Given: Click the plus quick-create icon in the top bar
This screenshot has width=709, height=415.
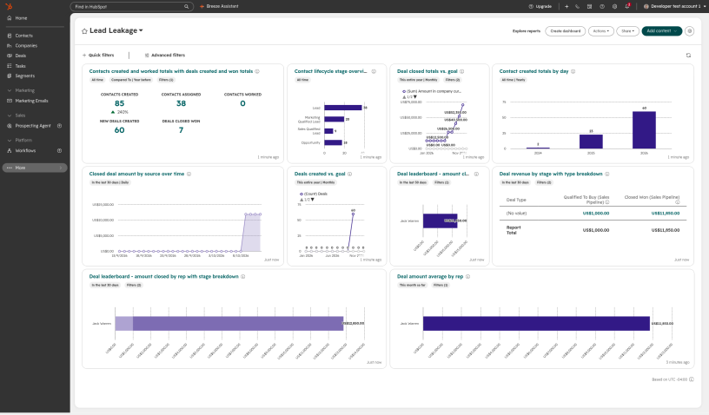Looking at the screenshot, I should point(567,6).
